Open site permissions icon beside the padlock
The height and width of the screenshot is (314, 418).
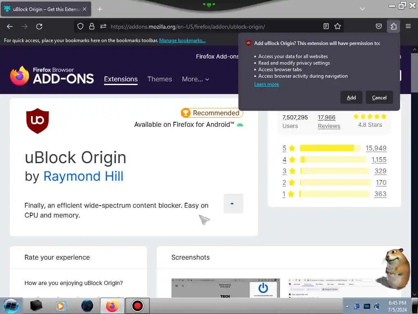[x=103, y=26]
